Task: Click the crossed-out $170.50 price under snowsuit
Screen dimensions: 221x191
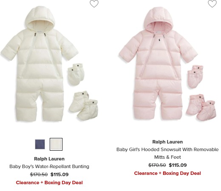Action: click(157, 165)
